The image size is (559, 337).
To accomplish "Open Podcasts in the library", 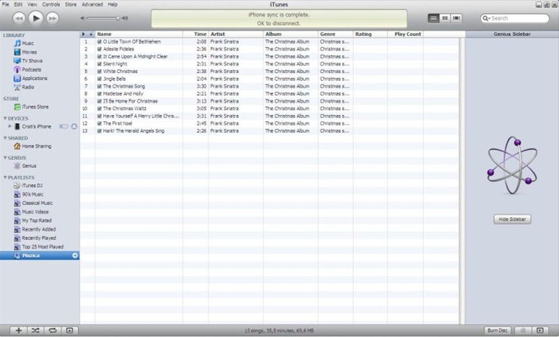I will pyautogui.click(x=31, y=69).
